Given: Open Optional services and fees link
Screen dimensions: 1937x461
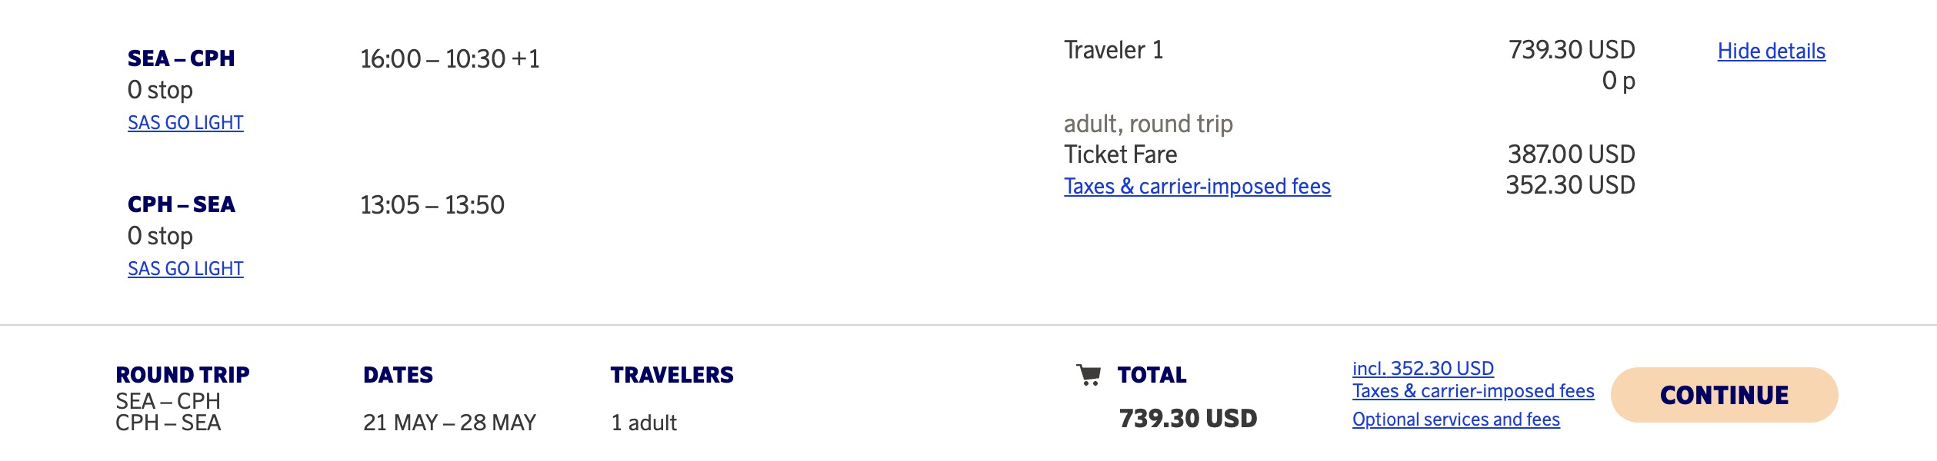Looking at the screenshot, I should tap(1455, 420).
